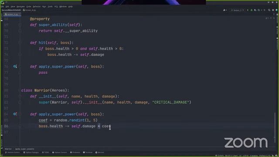
Task: Open the TODO tool window
Action: [x=45, y=152]
